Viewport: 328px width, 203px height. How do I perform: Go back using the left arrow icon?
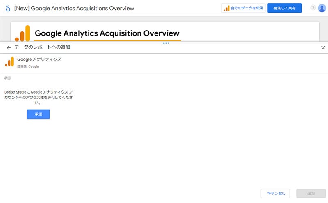9,48
